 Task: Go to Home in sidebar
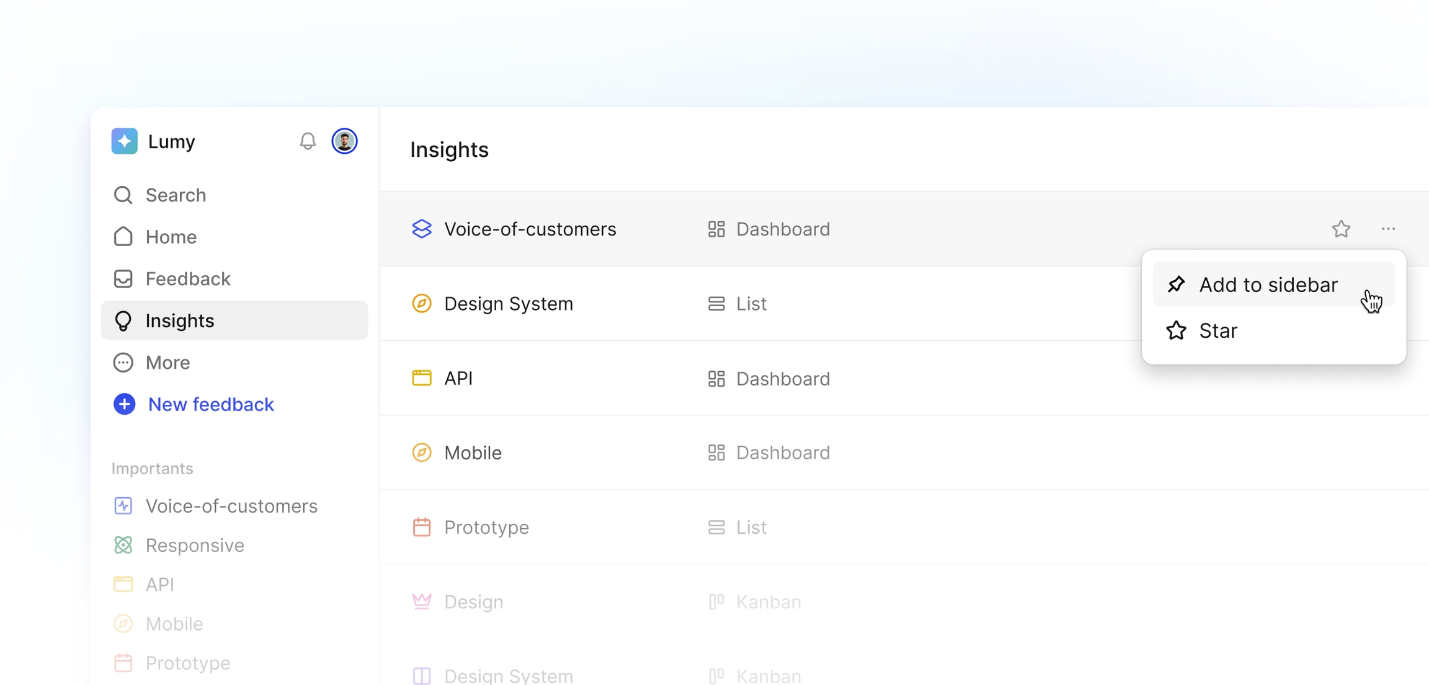coord(171,237)
